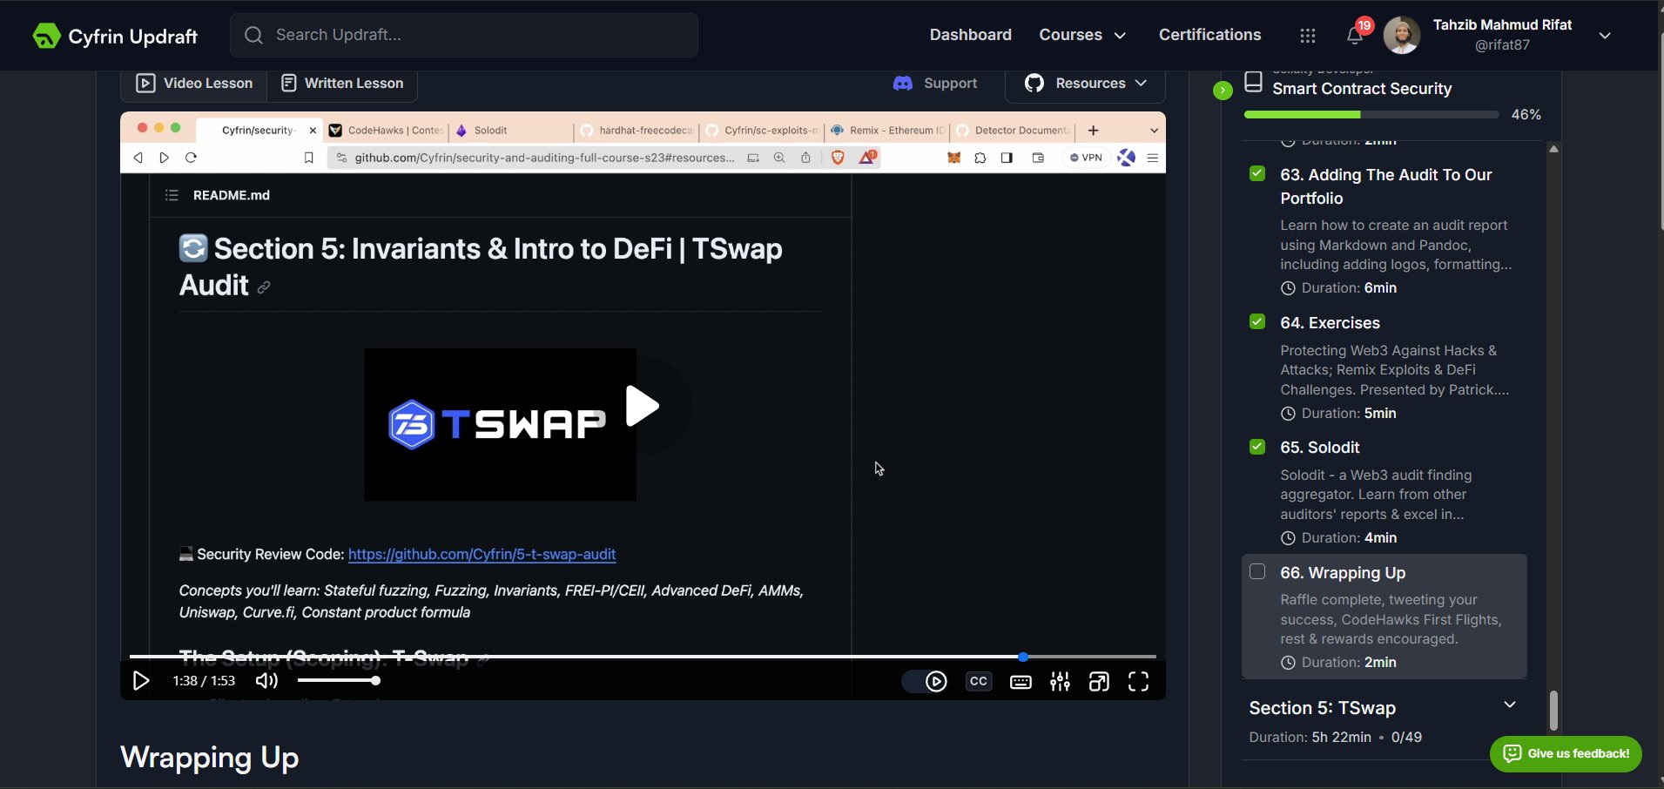Click the Cyfrin Updraft logo

(x=115, y=36)
